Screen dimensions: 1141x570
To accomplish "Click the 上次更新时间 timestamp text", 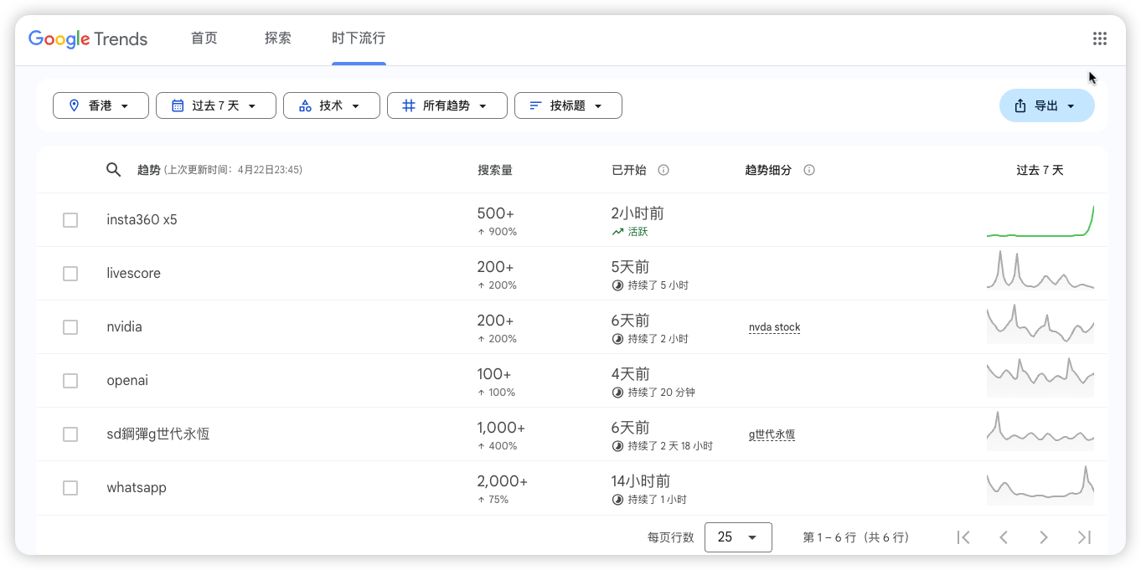I will coord(233,170).
